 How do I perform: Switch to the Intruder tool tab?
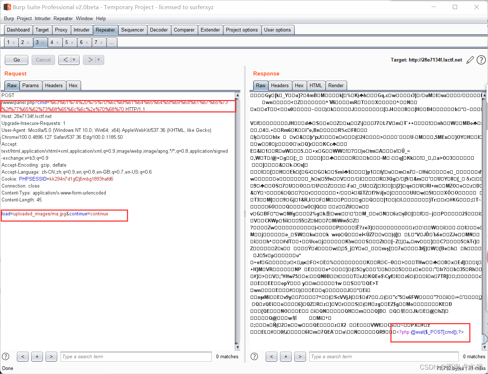coord(81,30)
